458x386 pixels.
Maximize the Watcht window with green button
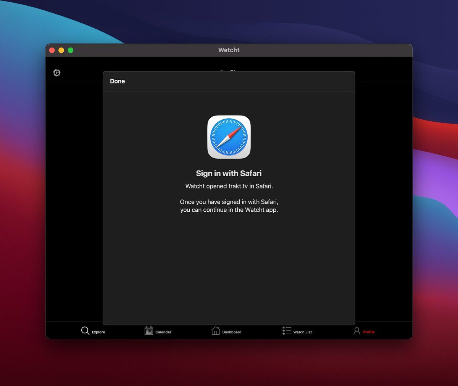(x=71, y=50)
